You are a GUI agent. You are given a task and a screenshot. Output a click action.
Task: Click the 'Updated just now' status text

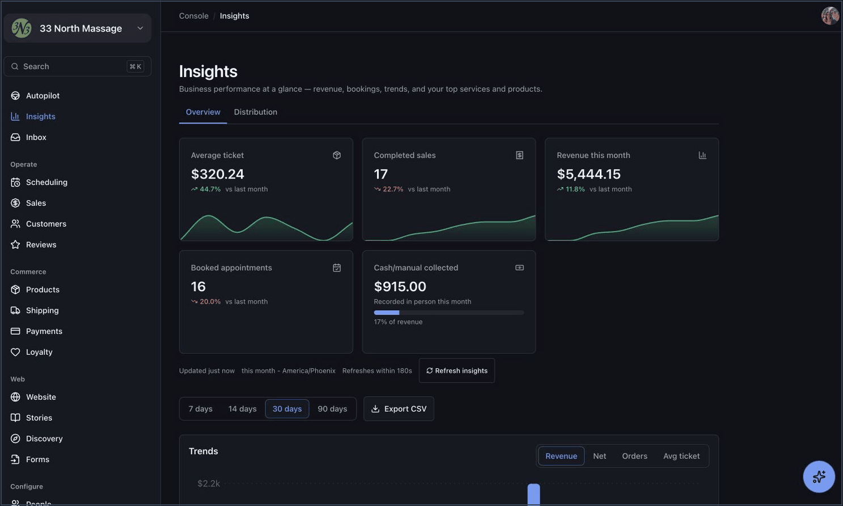point(207,371)
